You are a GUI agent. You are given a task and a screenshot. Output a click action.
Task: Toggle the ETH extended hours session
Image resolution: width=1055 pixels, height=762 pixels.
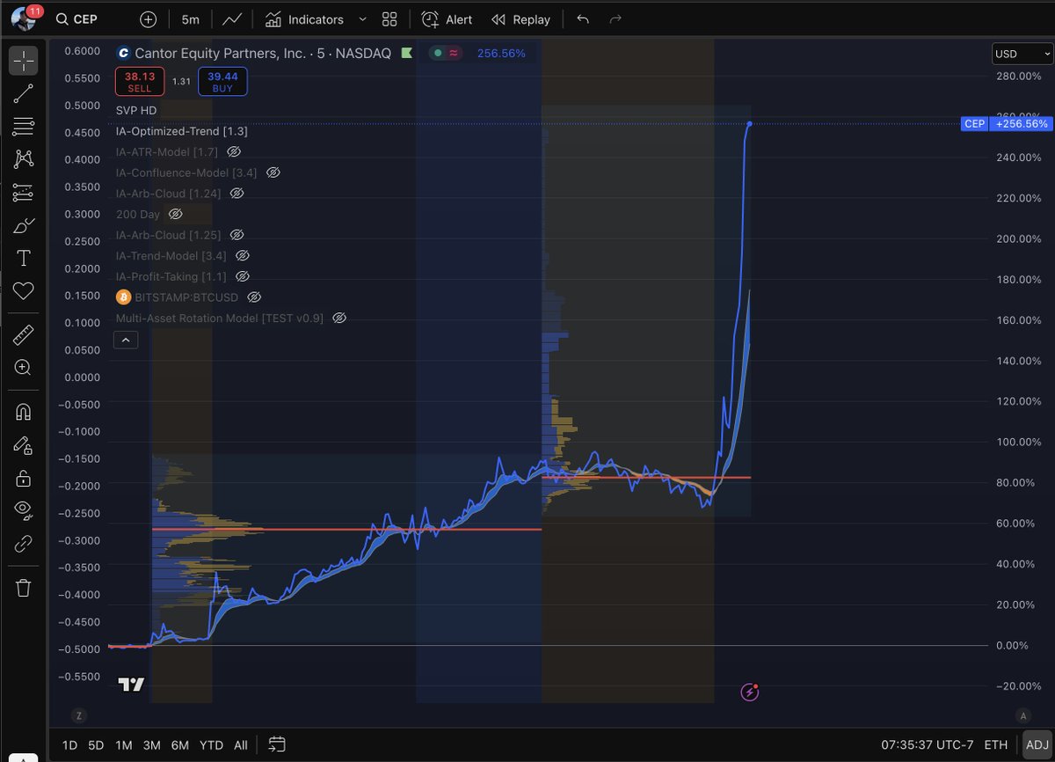coord(995,745)
